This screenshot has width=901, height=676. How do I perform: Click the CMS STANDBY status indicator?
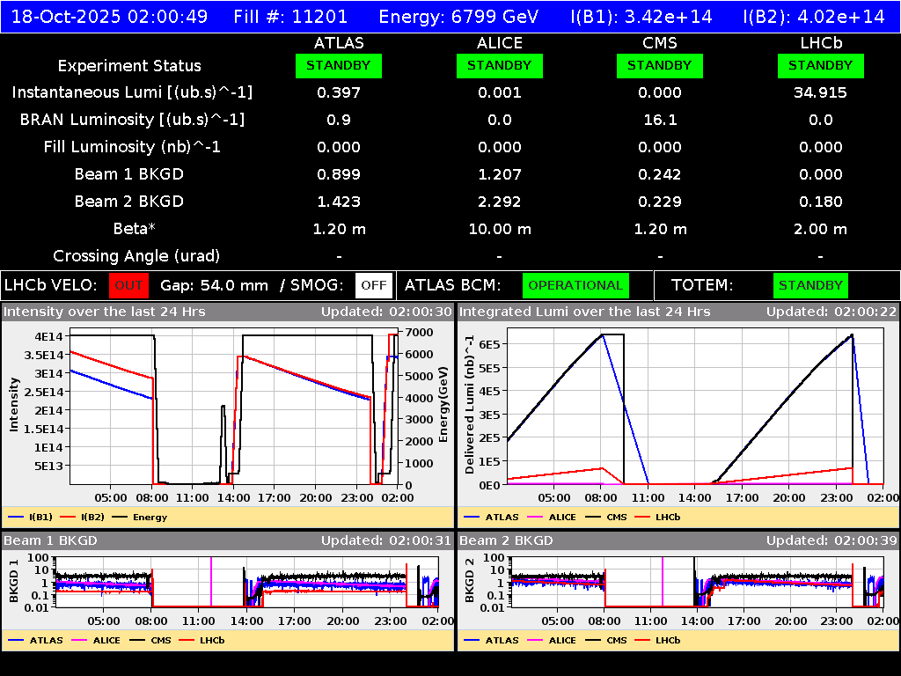coord(660,65)
